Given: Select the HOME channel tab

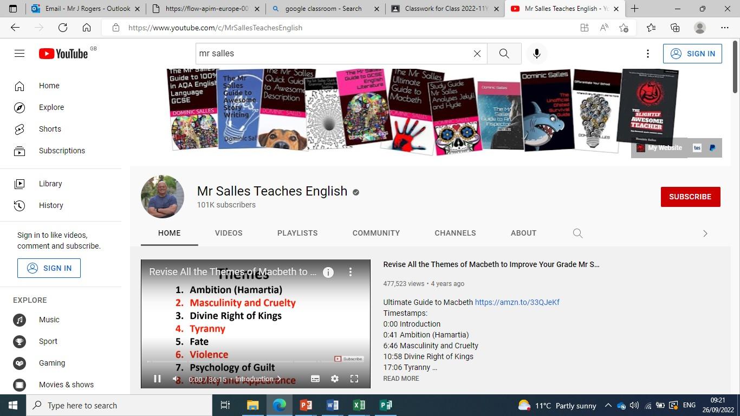Looking at the screenshot, I should click(x=170, y=233).
